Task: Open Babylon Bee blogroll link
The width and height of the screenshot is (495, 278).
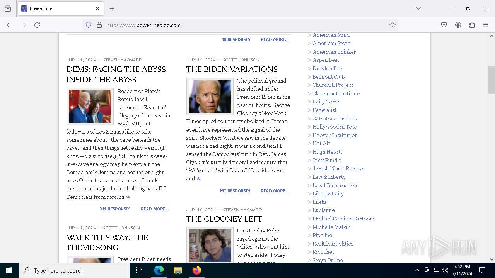Action: (x=327, y=68)
